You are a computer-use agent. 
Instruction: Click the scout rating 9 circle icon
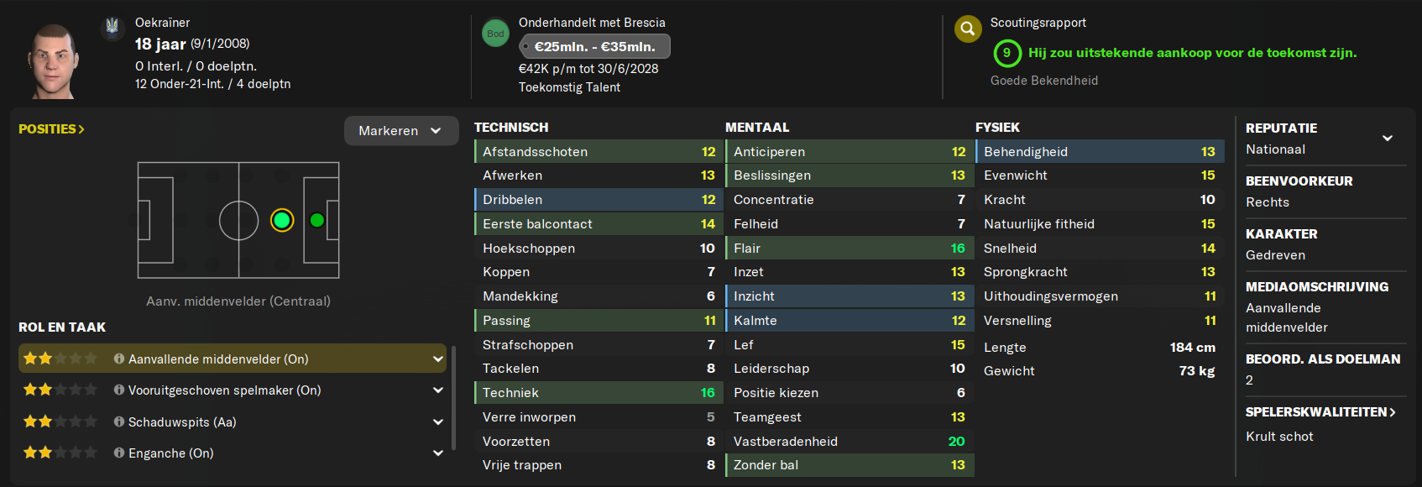click(x=1006, y=53)
